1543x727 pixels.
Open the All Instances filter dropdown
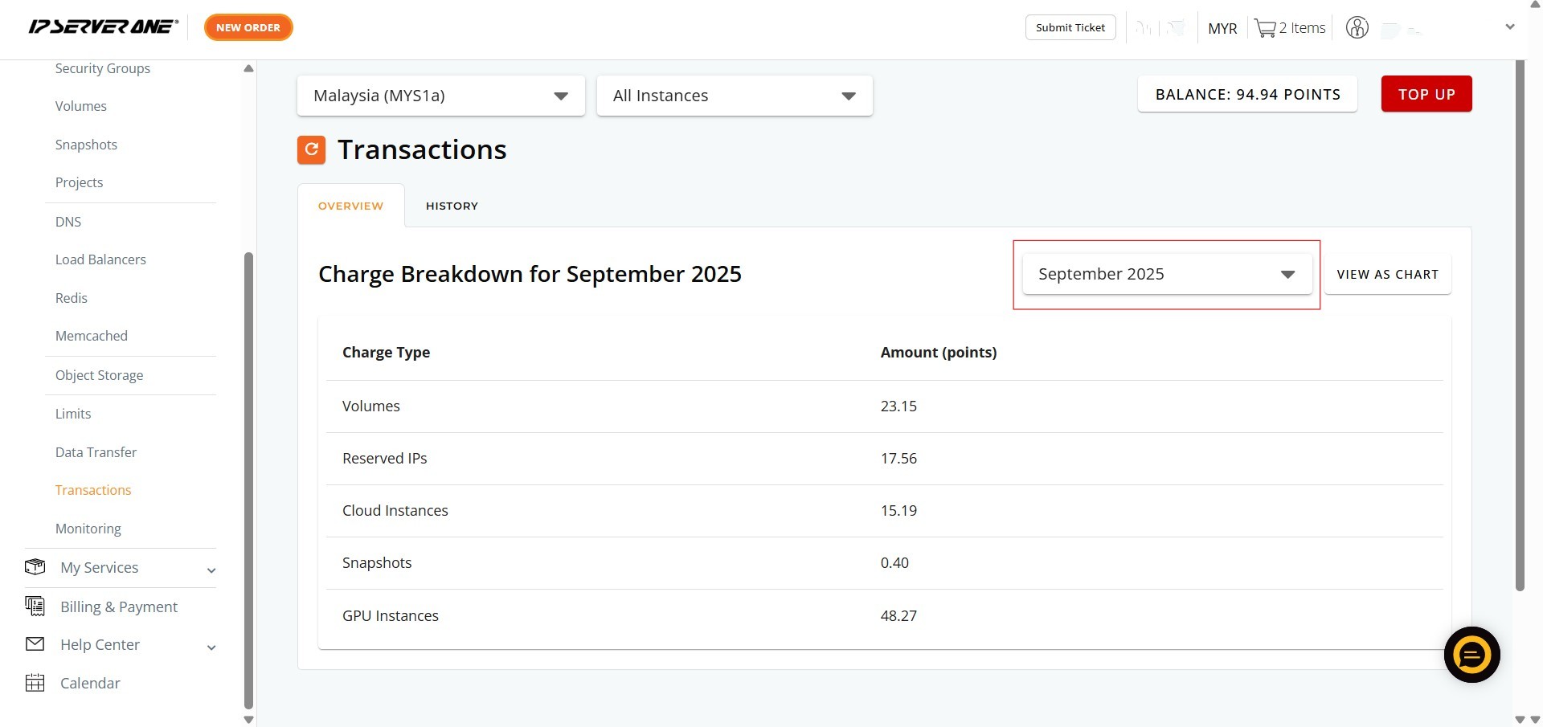pyautogui.click(x=734, y=96)
